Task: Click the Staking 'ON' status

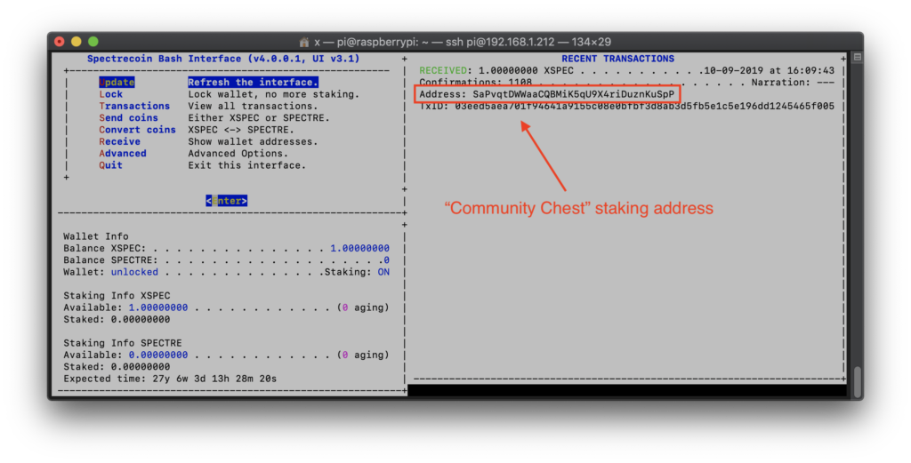Action: tap(383, 272)
